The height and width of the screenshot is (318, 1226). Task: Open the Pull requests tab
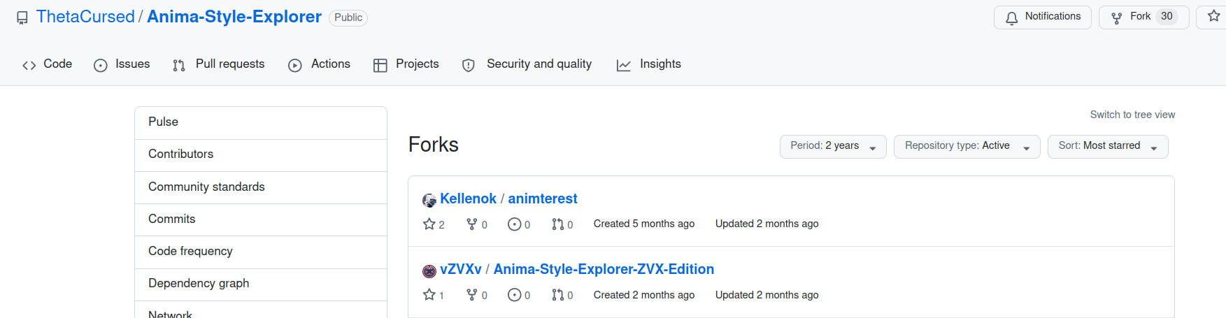[x=218, y=64]
